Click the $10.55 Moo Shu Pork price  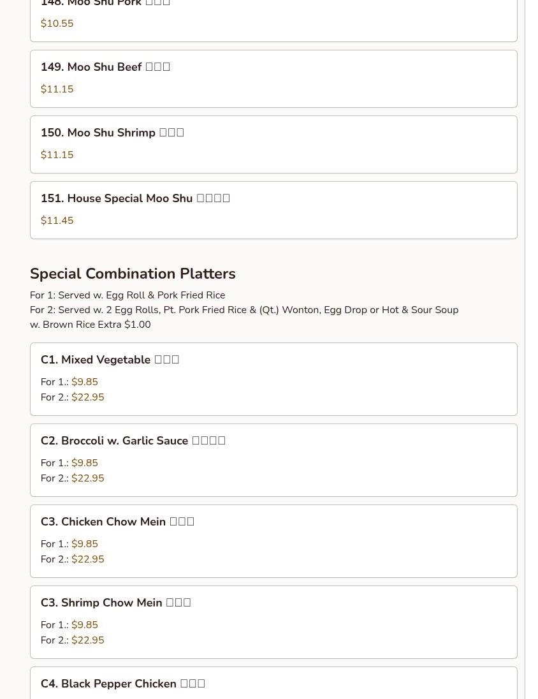coord(57,24)
